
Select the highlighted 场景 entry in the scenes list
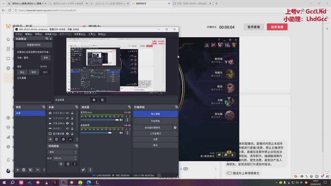(30, 113)
